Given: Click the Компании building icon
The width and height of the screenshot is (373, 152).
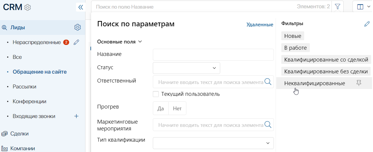Looking at the screenshot, I should pyautogui.click(x=4, y=148).
